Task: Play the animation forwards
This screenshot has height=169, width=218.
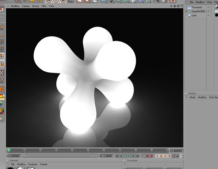Action: tap(130, 156)
